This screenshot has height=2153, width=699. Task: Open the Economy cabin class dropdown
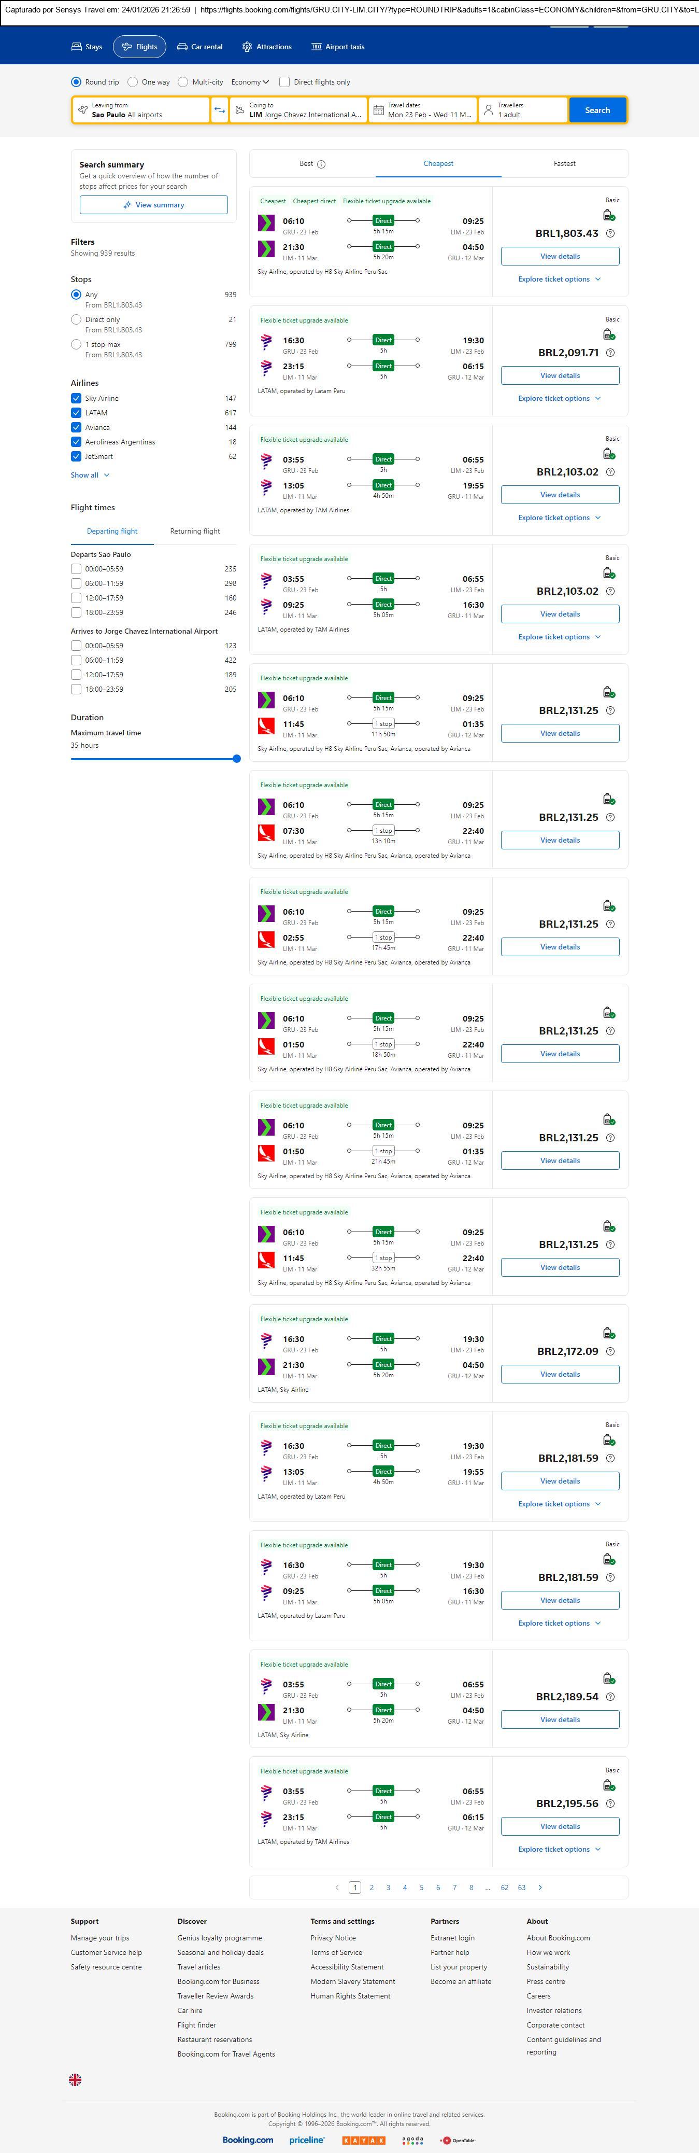click(250, 82)
